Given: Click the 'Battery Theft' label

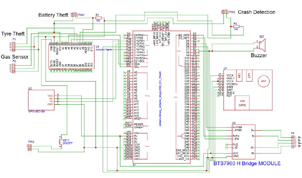Looking at the screenshot, I should [53, 15].
